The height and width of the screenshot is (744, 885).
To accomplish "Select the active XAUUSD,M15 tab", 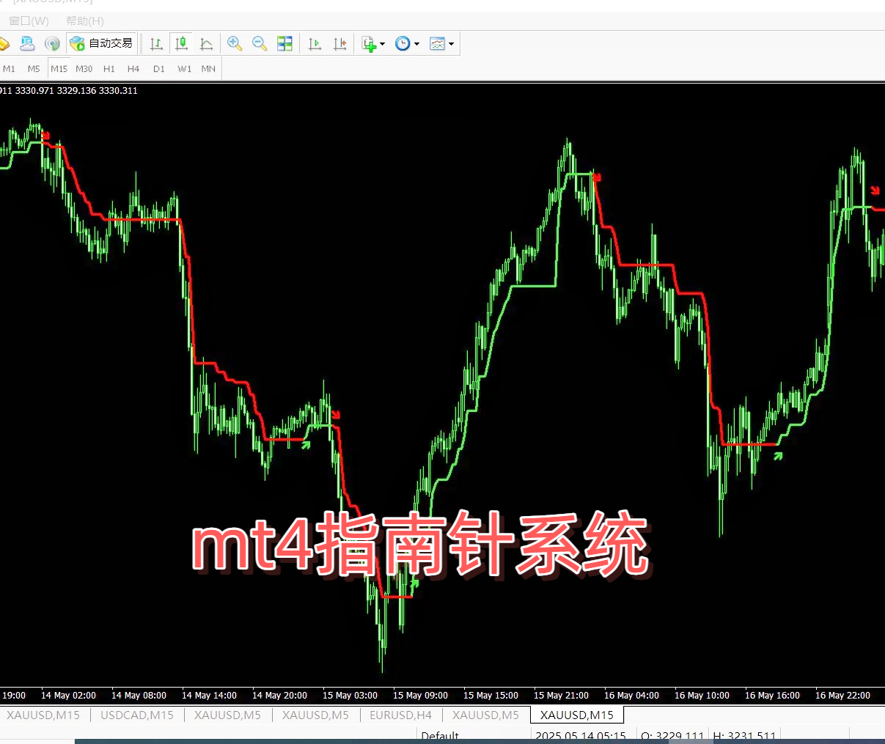I will pyautogui.click(x=576, y=715).
